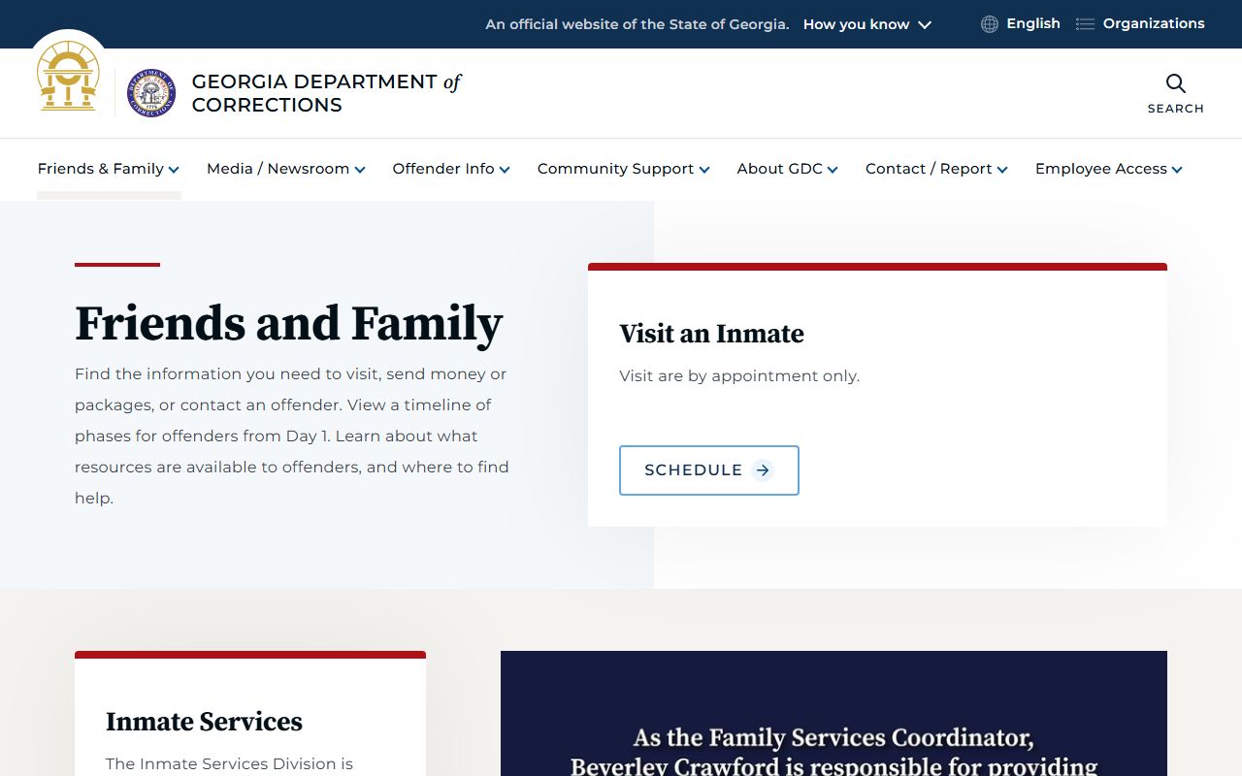Open the Media / Newsroom menu label
Viewport: 1242px width, 776px height.
coord(278,169)
